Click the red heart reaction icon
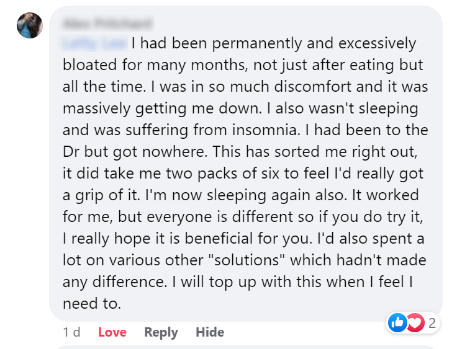 coord(414,322)
